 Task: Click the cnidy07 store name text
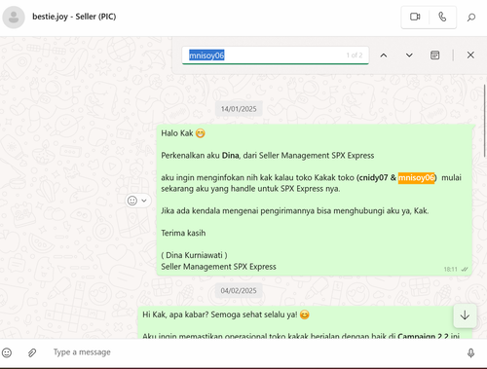point(373,178)
